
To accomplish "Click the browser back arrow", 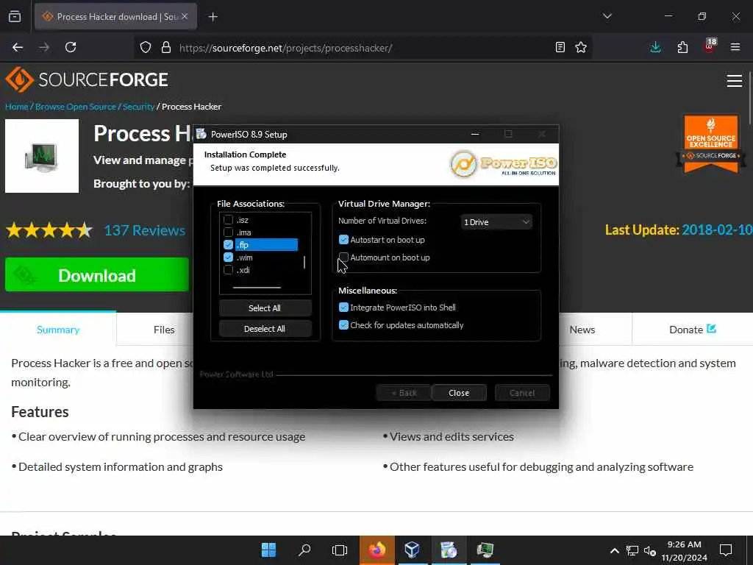I will click(18, 48).
